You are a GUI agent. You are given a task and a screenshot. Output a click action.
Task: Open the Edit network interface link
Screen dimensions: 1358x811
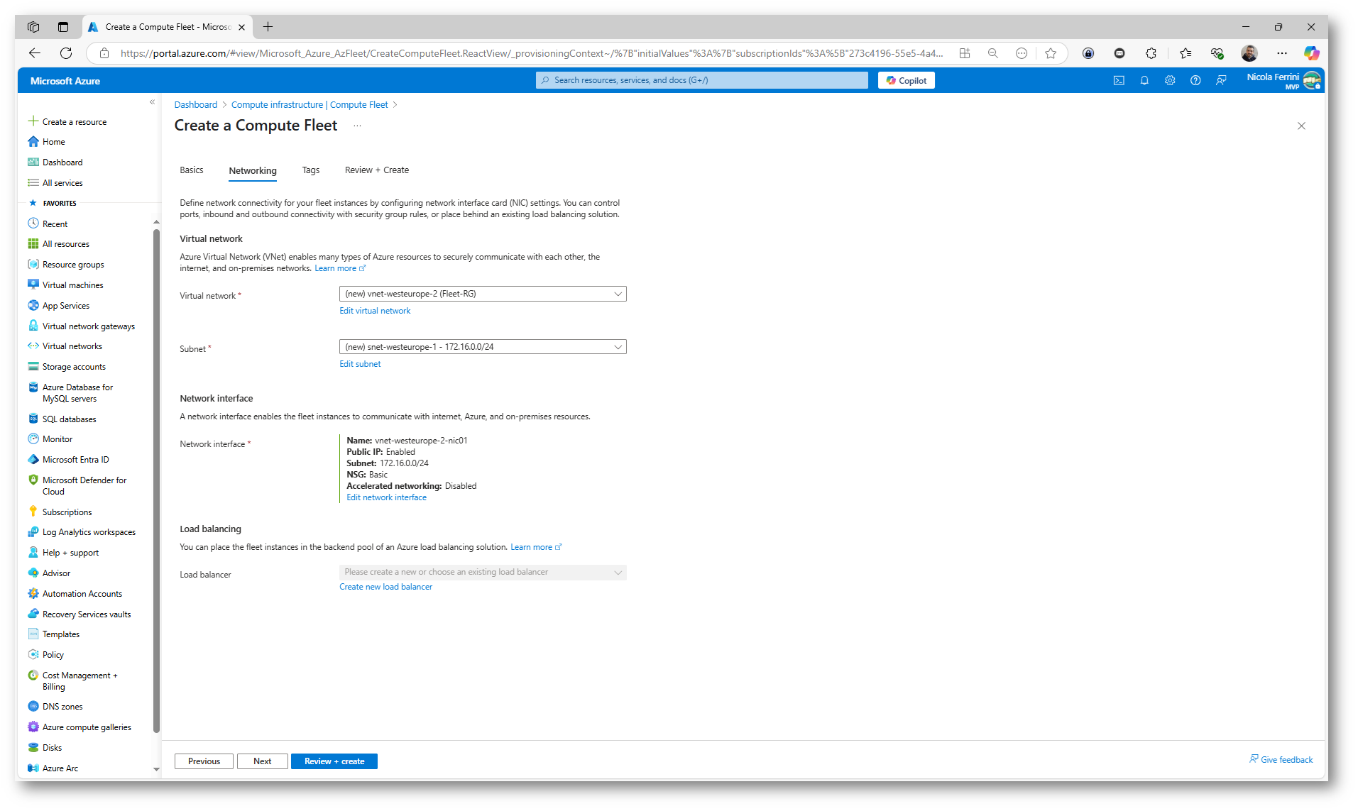tap(386, 497)
